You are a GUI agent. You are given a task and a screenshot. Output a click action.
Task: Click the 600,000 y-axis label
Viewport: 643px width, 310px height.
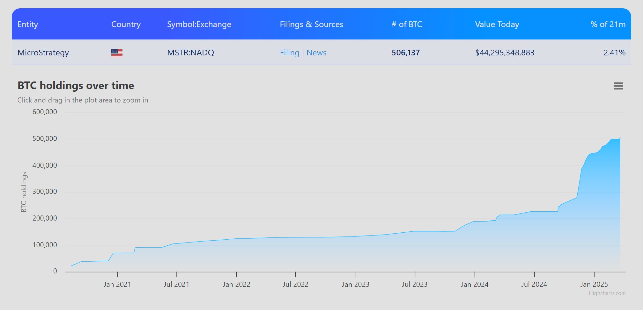coord(45,112)
